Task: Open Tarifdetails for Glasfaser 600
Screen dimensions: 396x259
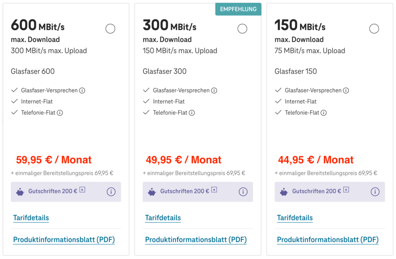Action: click(31, 218)
